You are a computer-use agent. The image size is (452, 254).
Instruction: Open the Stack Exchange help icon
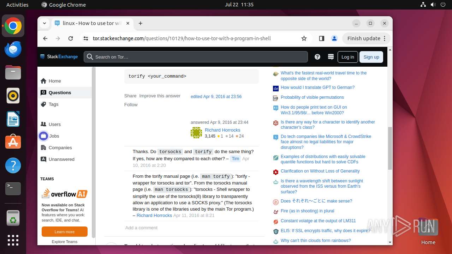click(x=317, y=57)
